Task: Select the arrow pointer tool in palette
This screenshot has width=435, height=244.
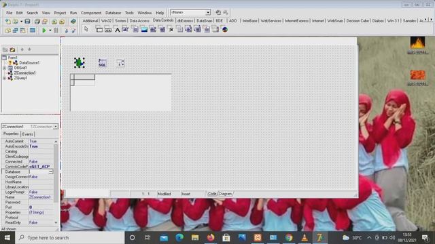Action: click(x=86, y=29)
